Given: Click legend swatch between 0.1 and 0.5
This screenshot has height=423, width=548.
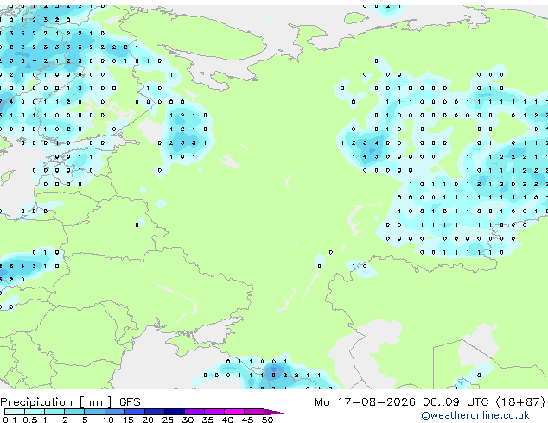Looking at the screenshot, I should click(x=15, y=412).
